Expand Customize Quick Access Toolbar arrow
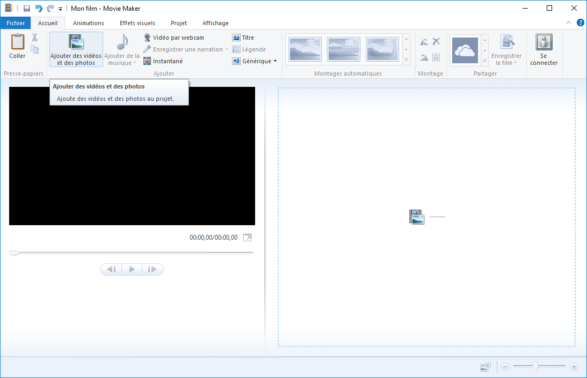This screenshot has height=378, width=587. pos(60,9)
